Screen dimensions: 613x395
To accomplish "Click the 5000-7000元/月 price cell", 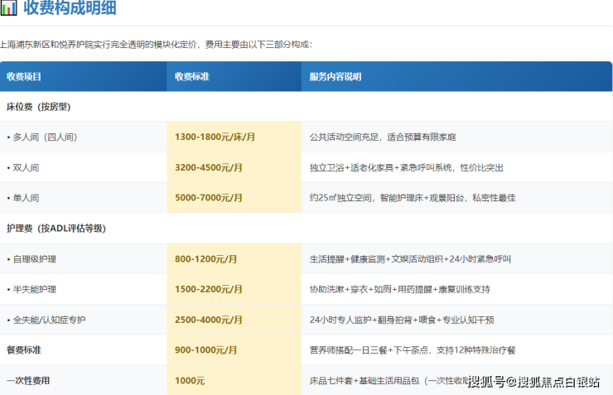I will tap(209, 198).
